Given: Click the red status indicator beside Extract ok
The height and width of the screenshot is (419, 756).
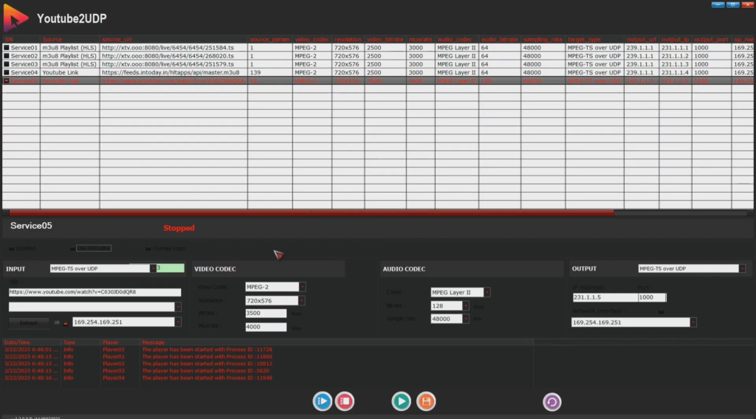Looking at the screenshot, I should click(x=66, y=323).
